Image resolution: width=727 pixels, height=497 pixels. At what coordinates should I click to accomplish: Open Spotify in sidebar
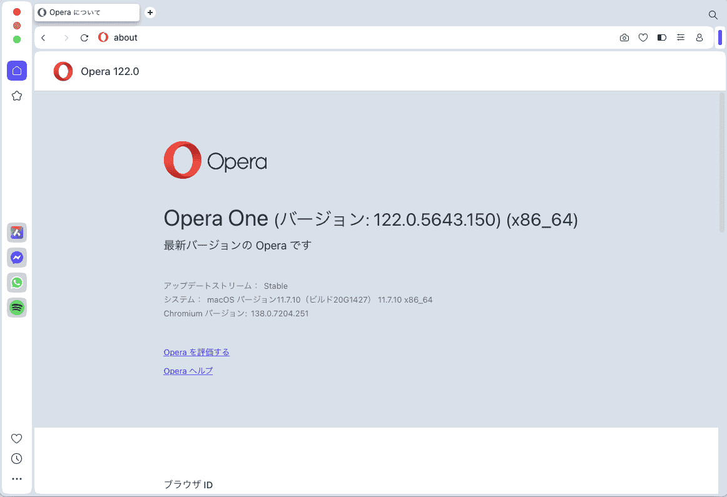coord(17,308)
